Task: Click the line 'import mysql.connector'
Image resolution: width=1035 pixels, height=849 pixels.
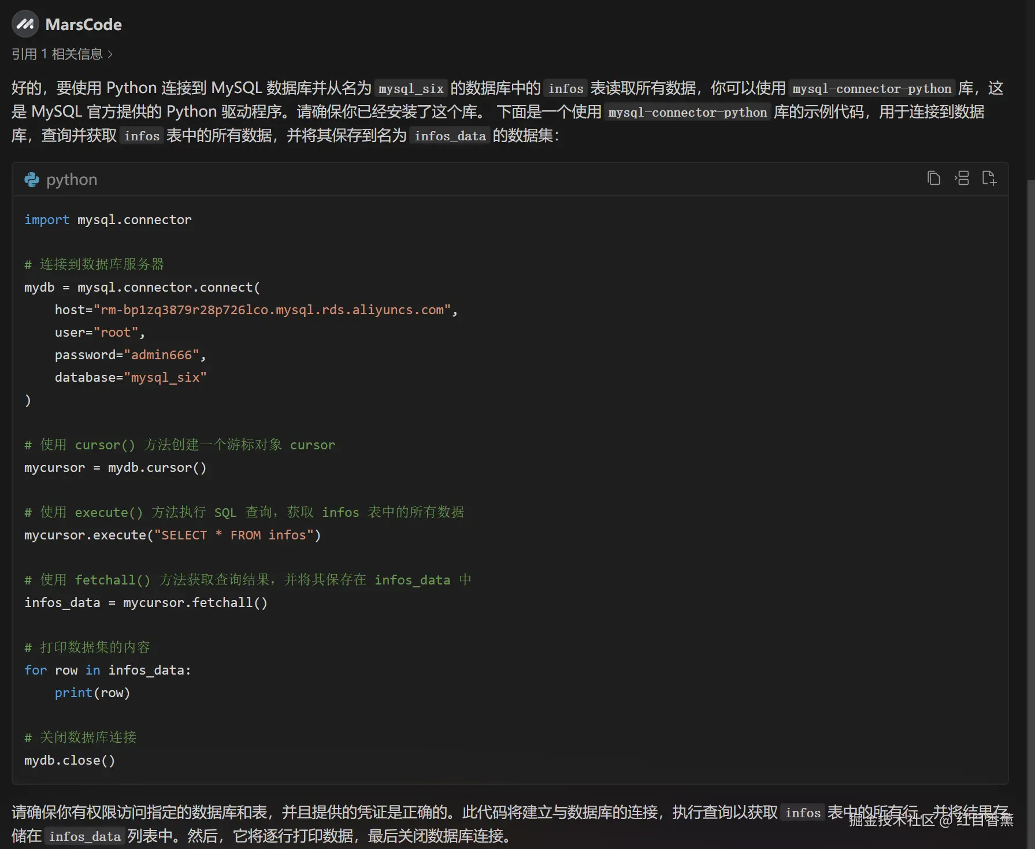Action: point(108,220)
